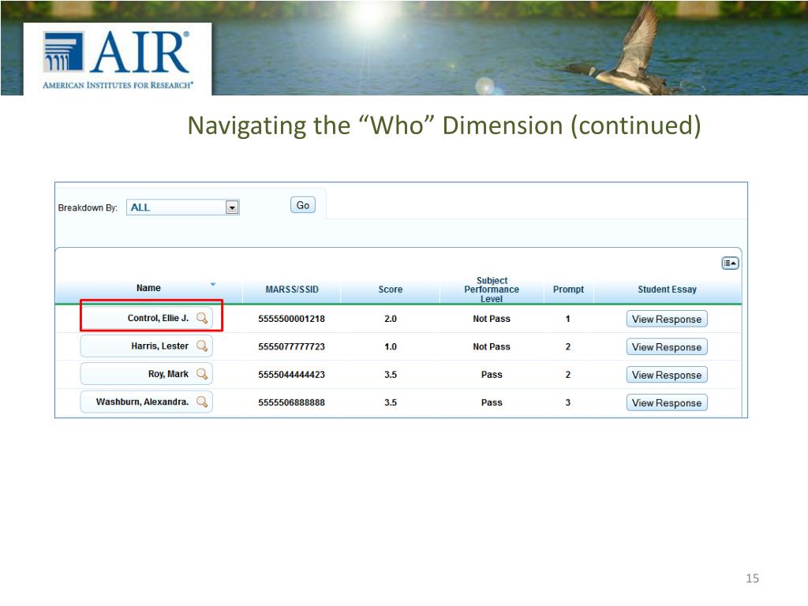This screenshot has height=606, width=808.
Task: View Response for Washburn, Alexandra
Action: (x=666, y=402)
